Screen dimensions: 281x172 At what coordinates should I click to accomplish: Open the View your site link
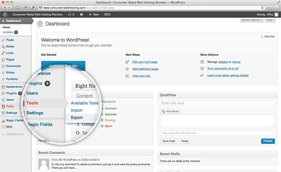(141, 76)
